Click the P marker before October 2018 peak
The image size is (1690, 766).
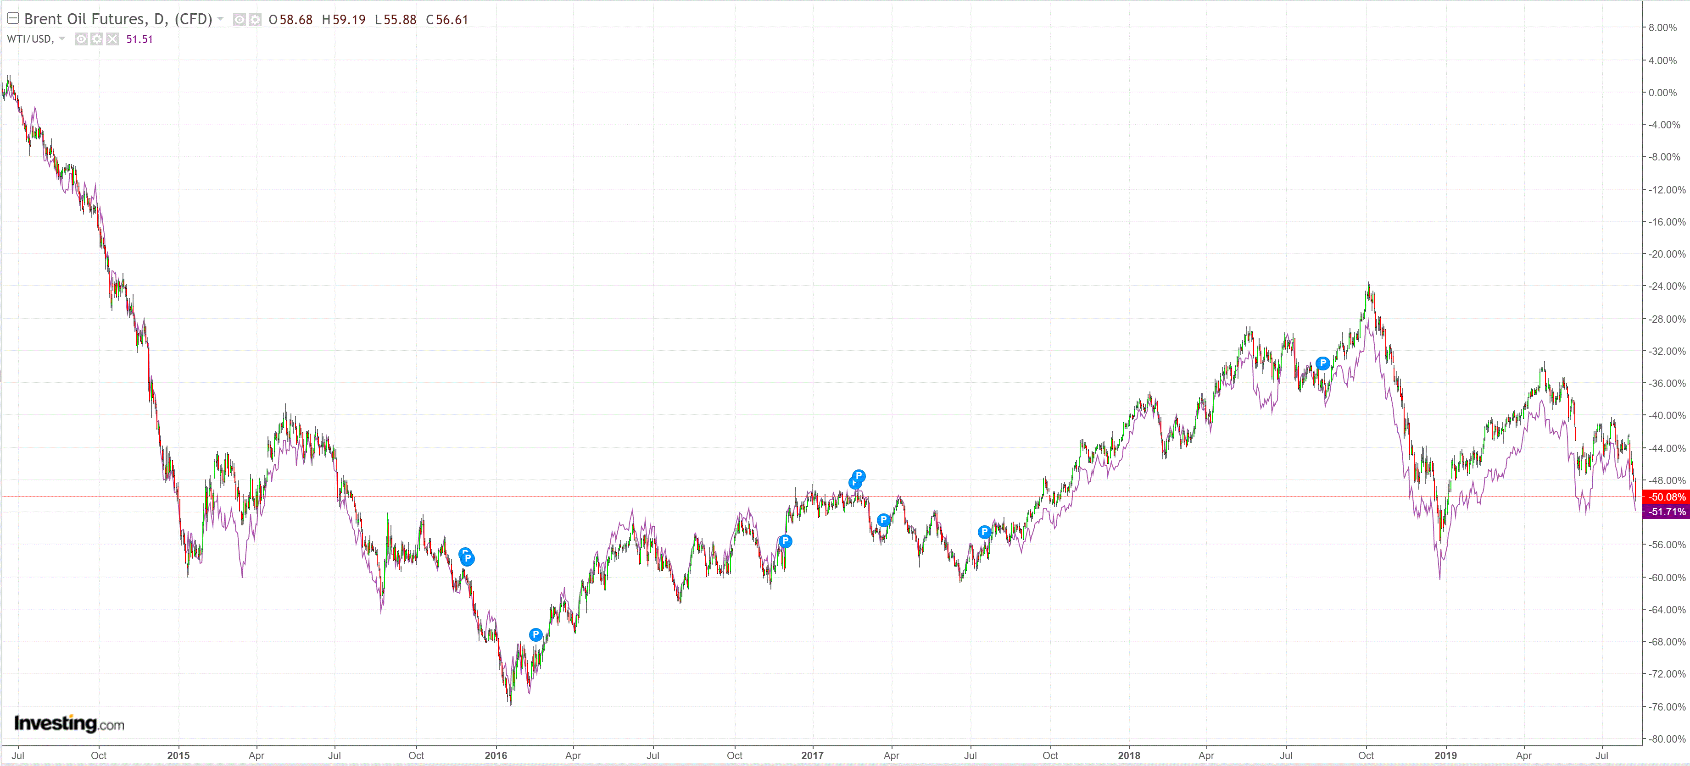(x=1322, y=363)
